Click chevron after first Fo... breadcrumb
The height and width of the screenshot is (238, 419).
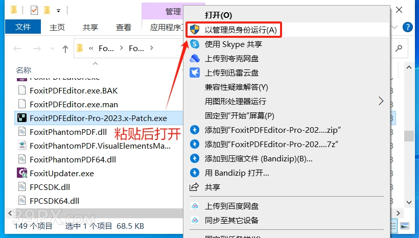point(122,48)
